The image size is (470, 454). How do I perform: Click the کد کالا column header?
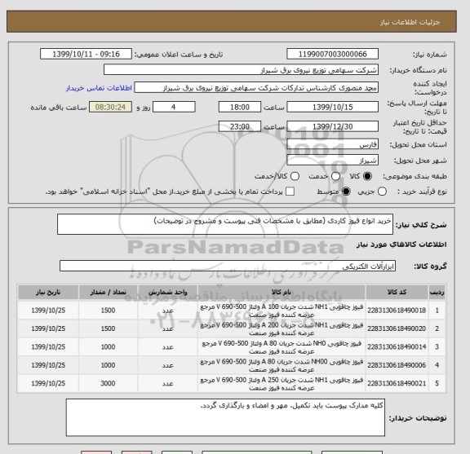click(x=397, y=293)
